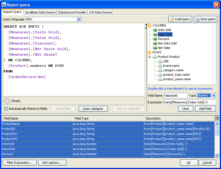Click the Ready status spinner icon
Image resolution: width=221 pixels, height=169 pixels.
(x=7, y=101)
